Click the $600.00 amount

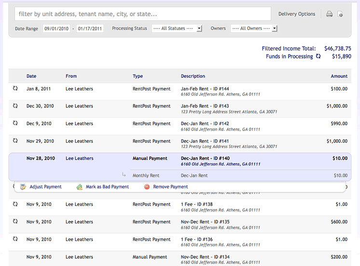339,222
